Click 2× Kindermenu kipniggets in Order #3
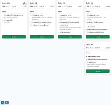 [96, 32]
